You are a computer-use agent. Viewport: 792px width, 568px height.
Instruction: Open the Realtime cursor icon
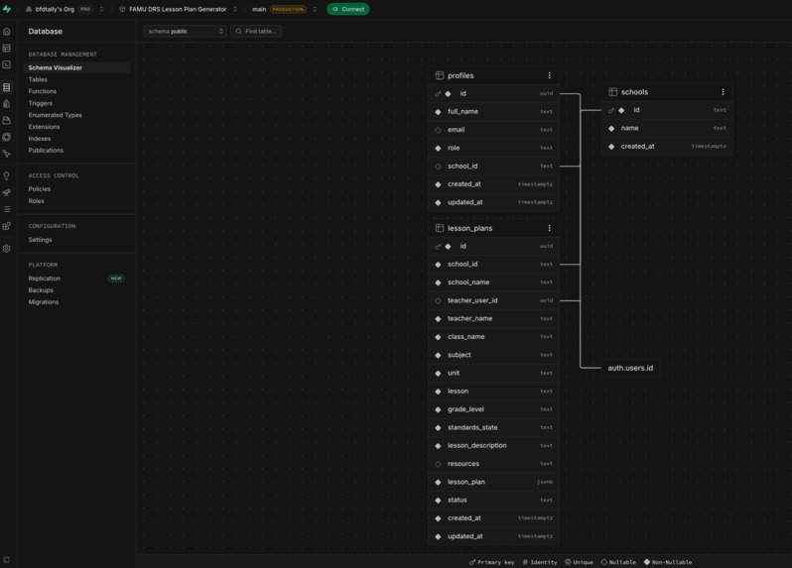pyautogui.click(x=7, y=154)
